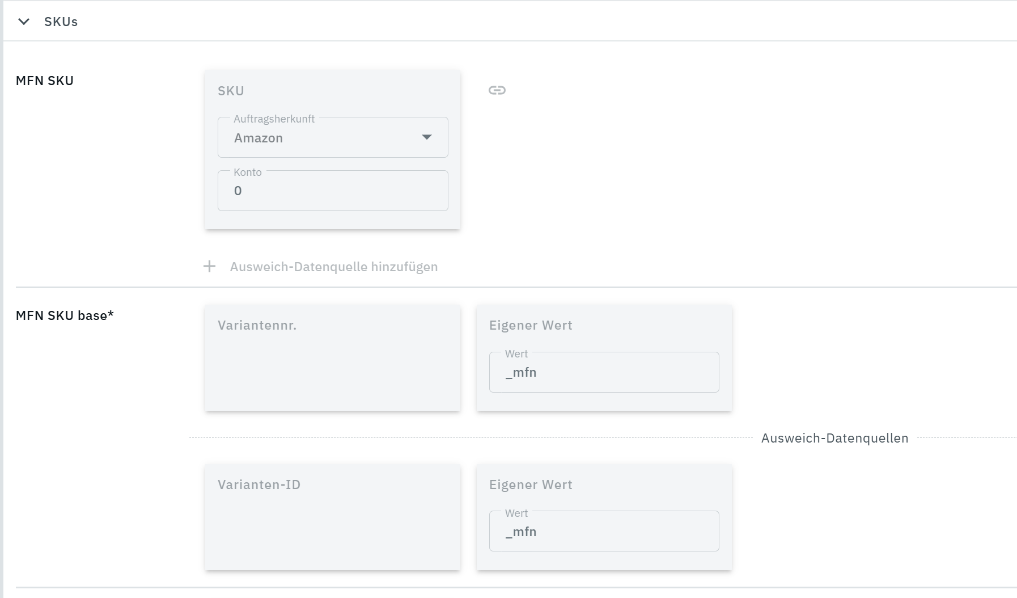Click the SKU card title
Viewport: 1017px width, 598px height.
[x=231, y=91]
